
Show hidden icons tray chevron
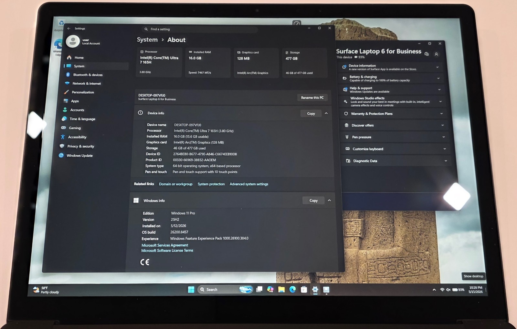point(434,290)
